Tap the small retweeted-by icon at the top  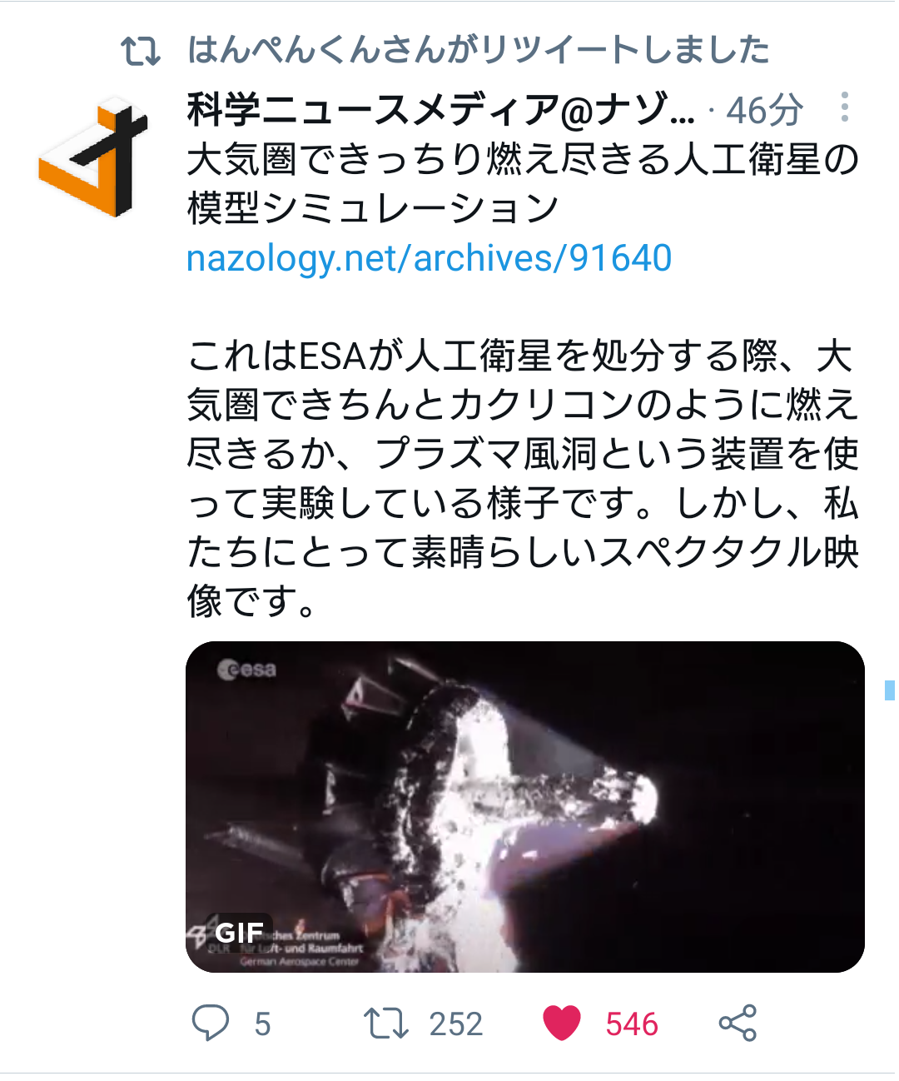pyautogui.click(x=141, y=51)
